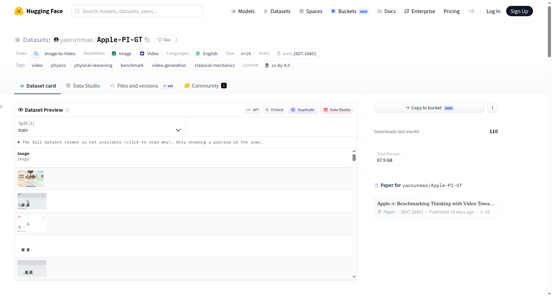Click the Duplicate button
The image size is (552, 297).
click(303, 110)
